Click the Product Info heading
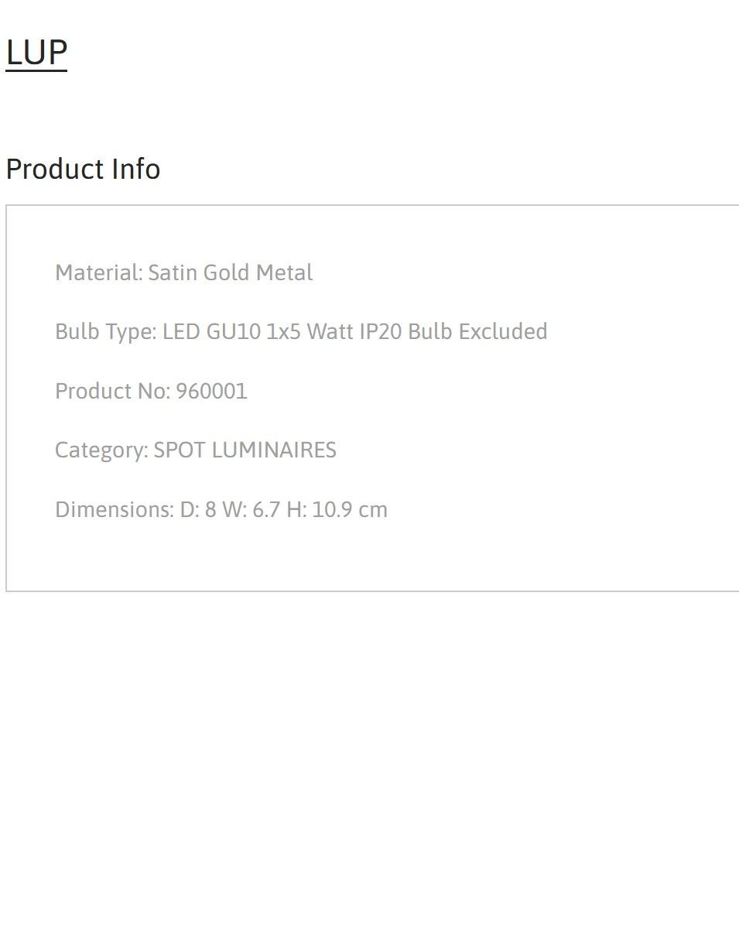 (83, 169)
